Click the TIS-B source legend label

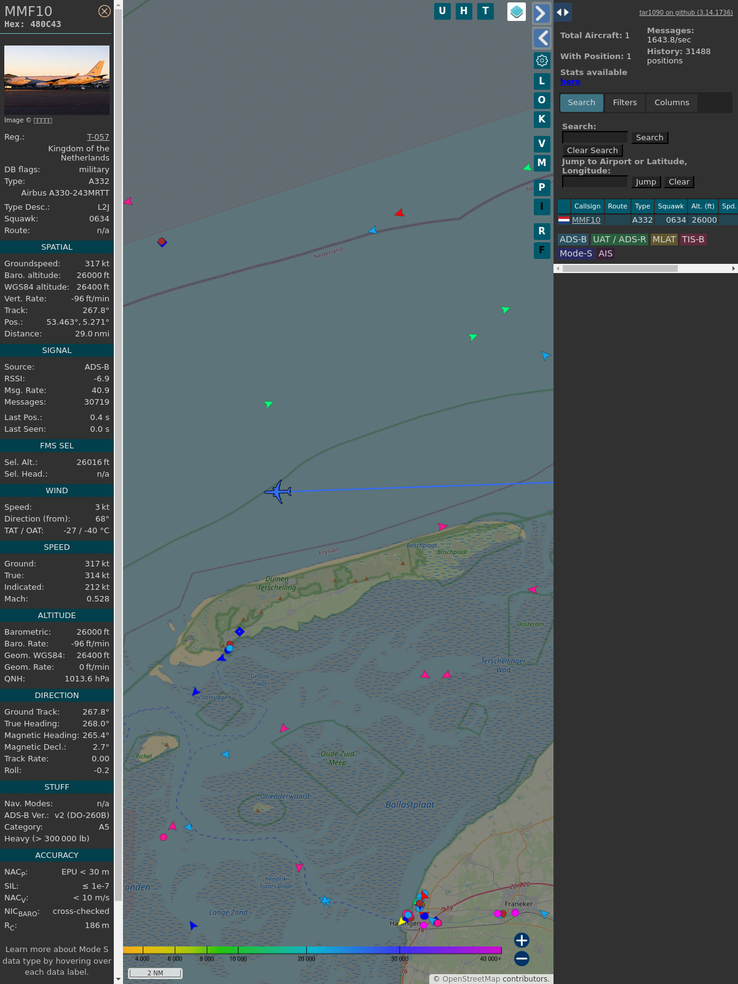pyautogui.click(x=693, y=240)
